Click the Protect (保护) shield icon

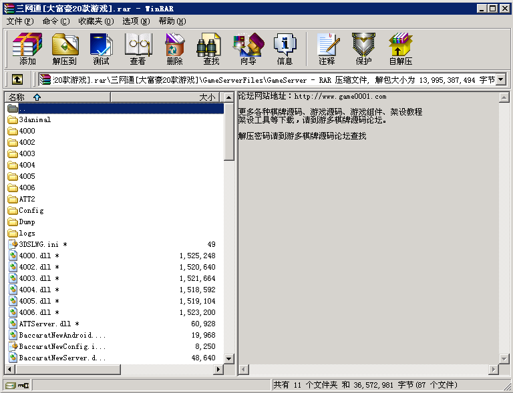tap(363, 49)
